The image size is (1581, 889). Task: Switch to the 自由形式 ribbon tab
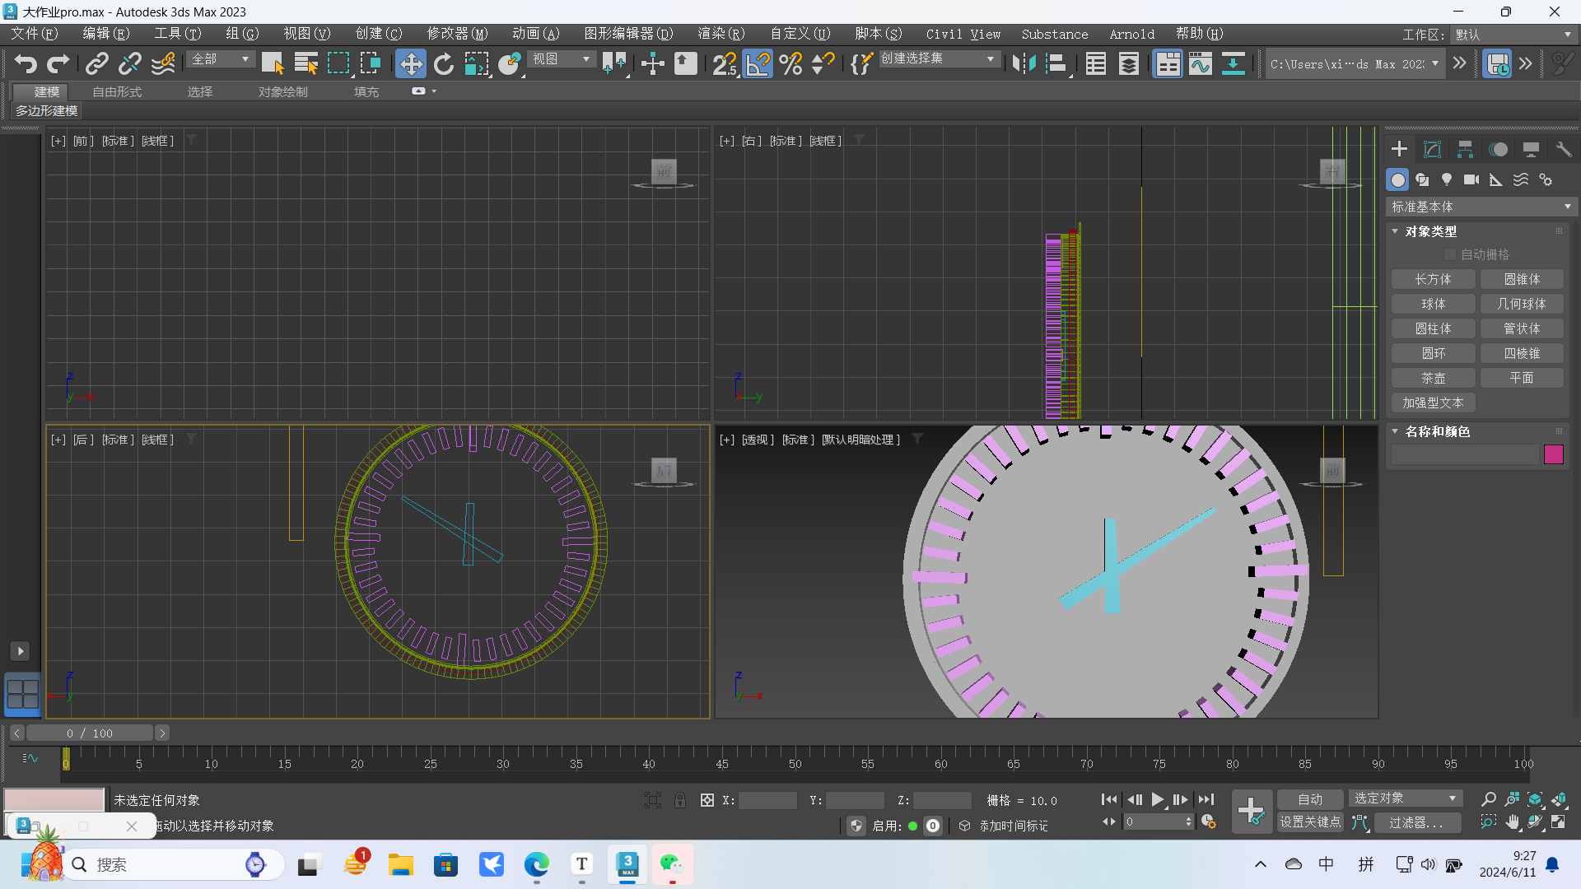(117, 91)
